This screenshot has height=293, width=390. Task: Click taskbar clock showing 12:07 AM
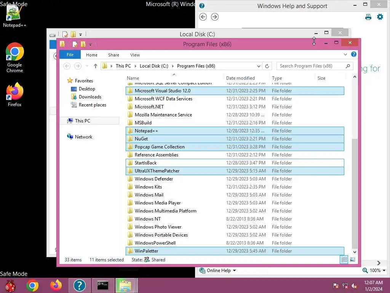[373, 286]
